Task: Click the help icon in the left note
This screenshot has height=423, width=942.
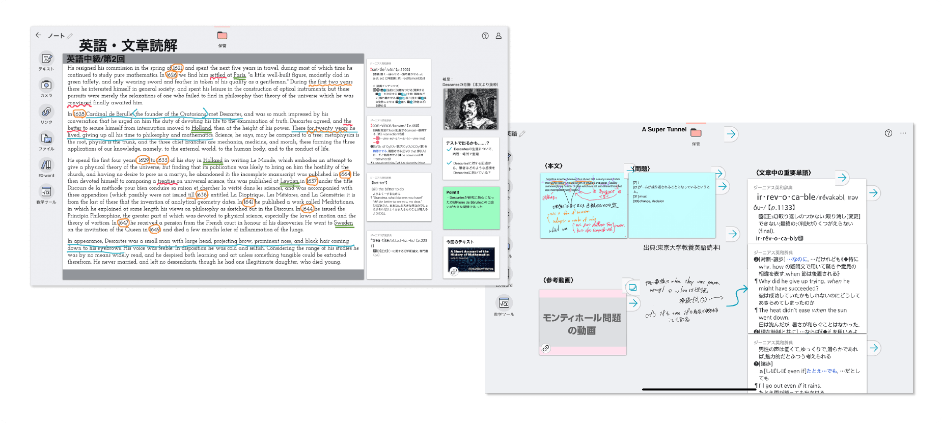Action: click(485, 36)
